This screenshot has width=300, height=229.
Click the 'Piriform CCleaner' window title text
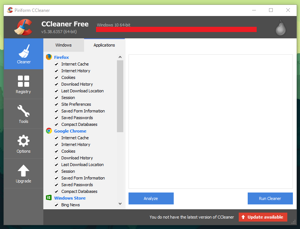tap(32, 10)
